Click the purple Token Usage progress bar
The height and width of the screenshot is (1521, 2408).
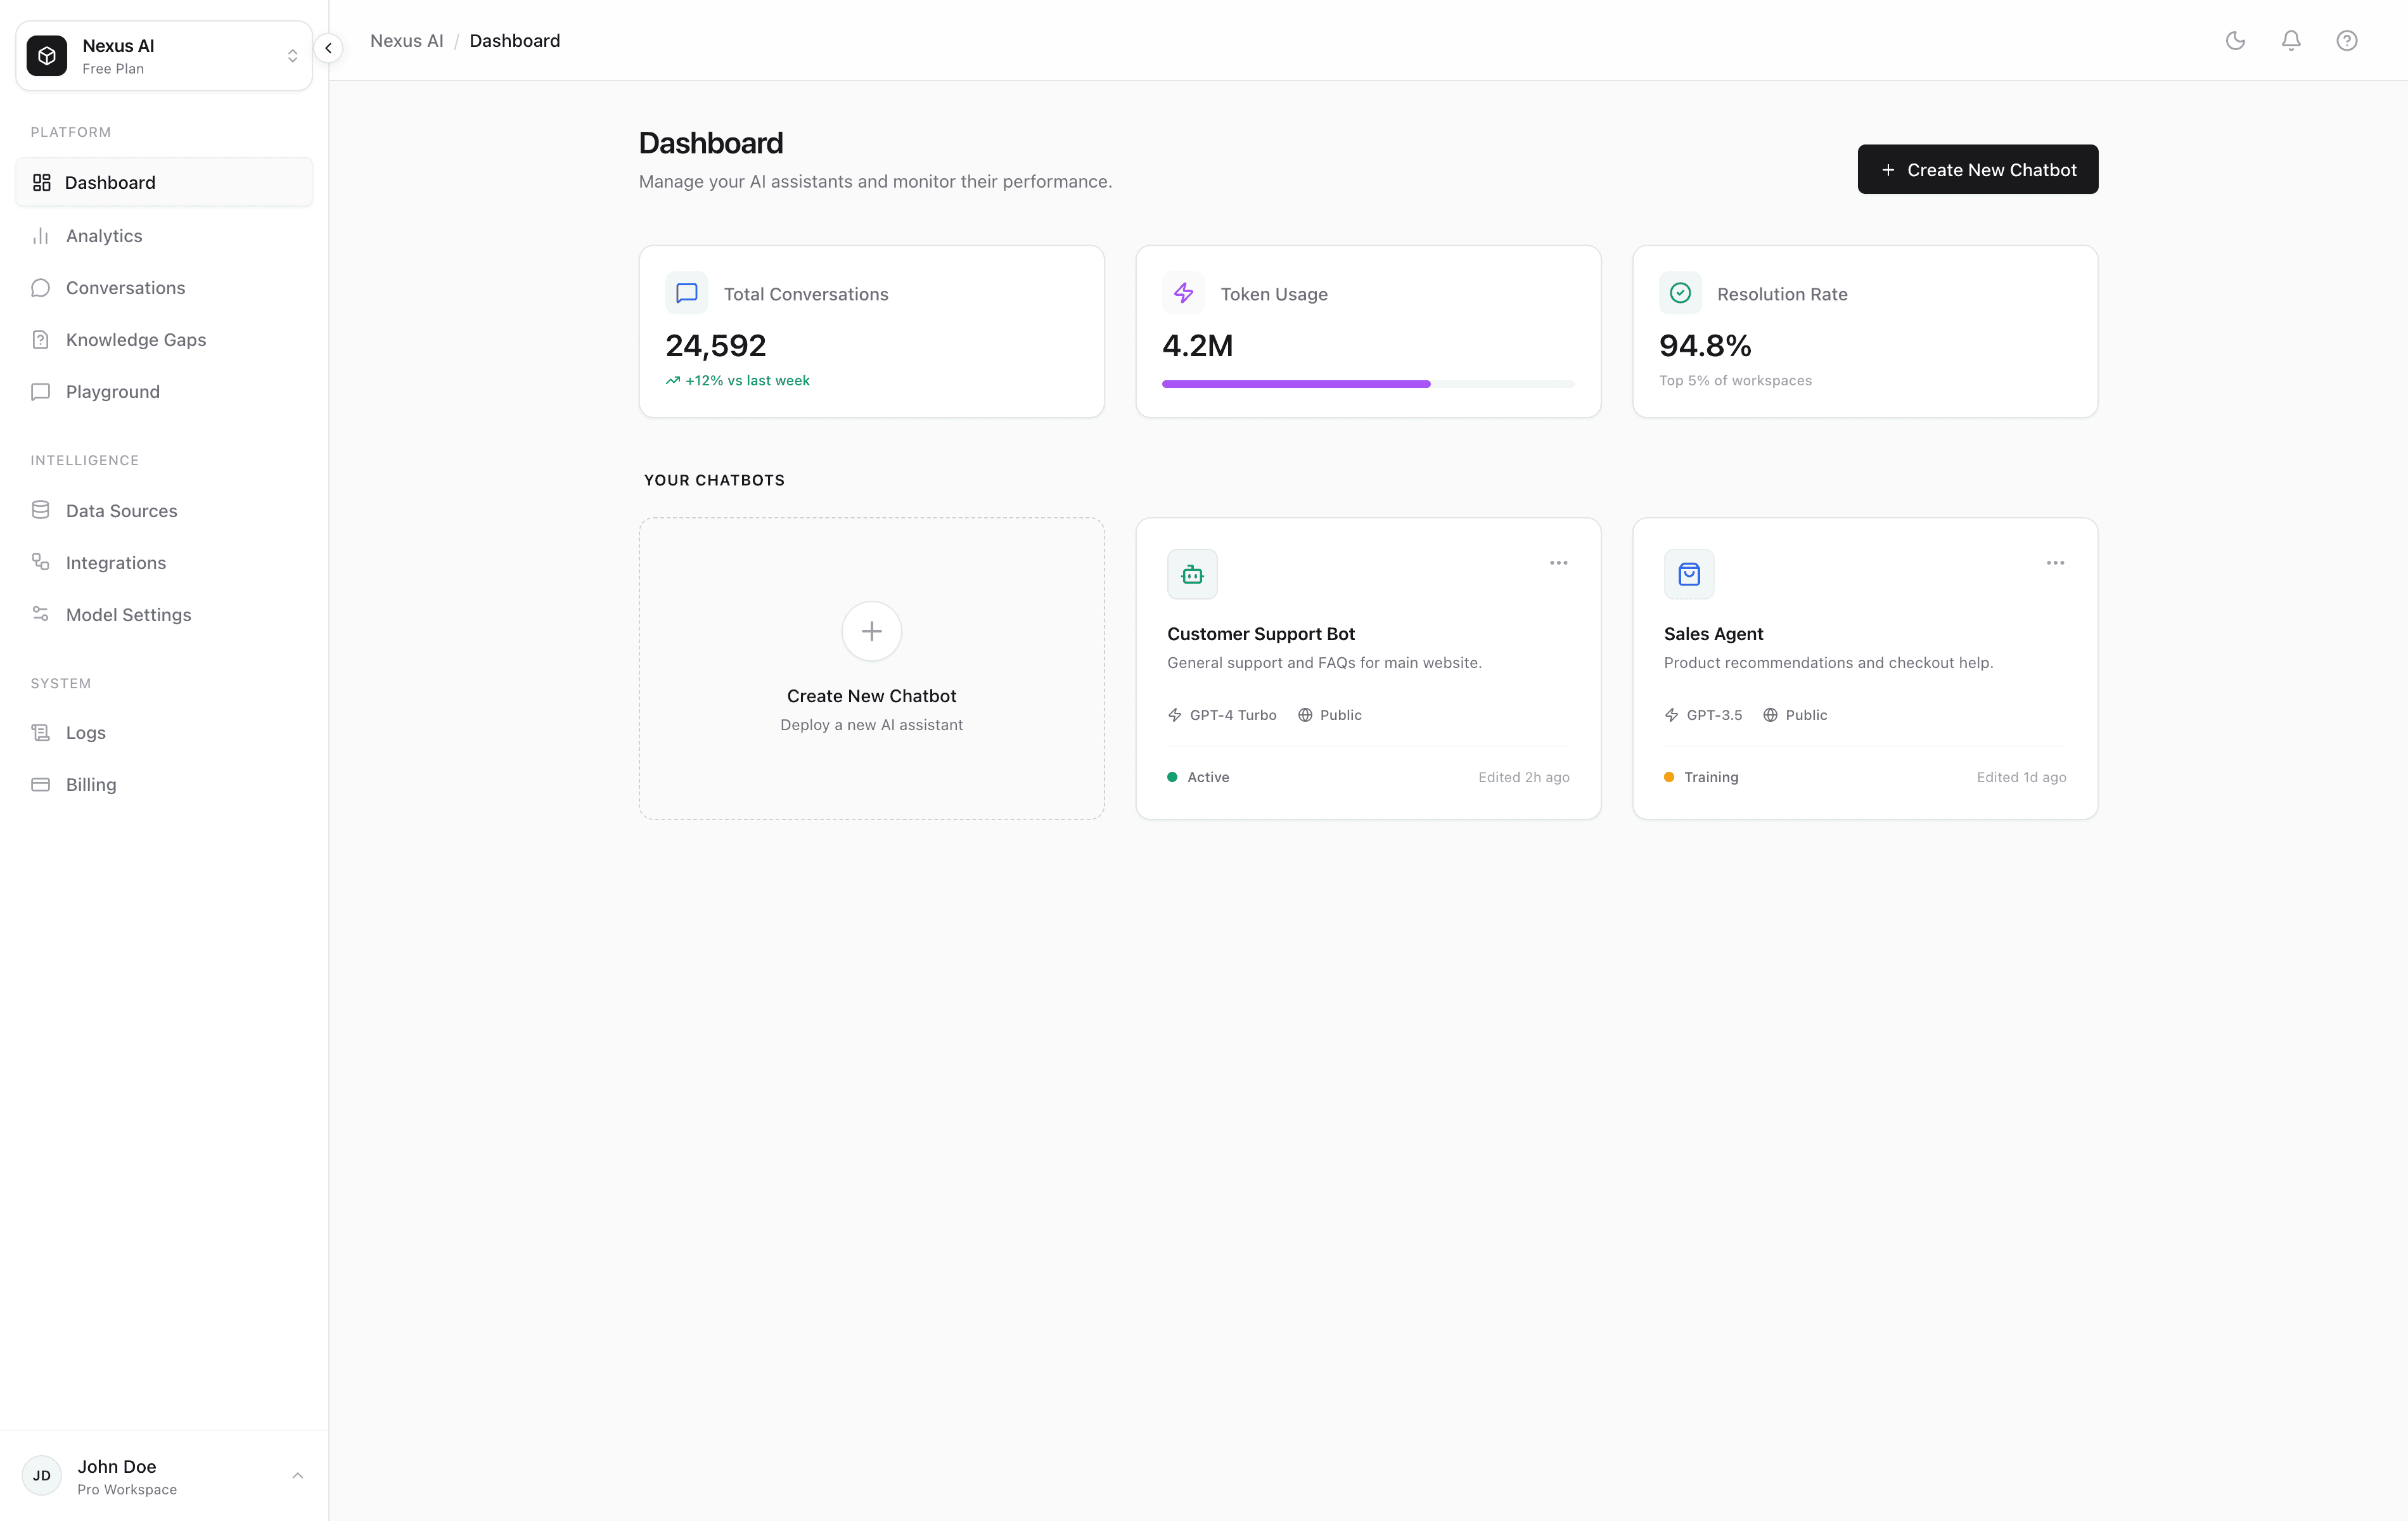1368,384
